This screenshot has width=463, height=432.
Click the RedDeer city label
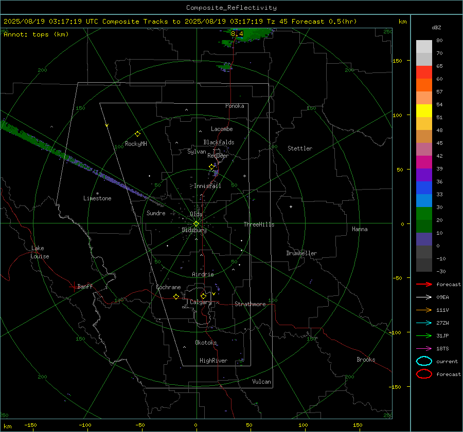pyautogui.click(x=218, y=156)
